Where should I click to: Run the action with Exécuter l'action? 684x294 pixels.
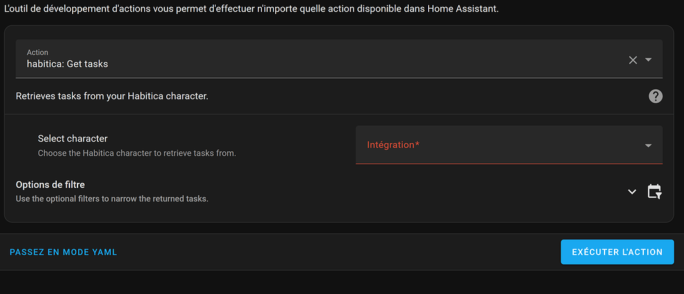[x=617, y=252]
